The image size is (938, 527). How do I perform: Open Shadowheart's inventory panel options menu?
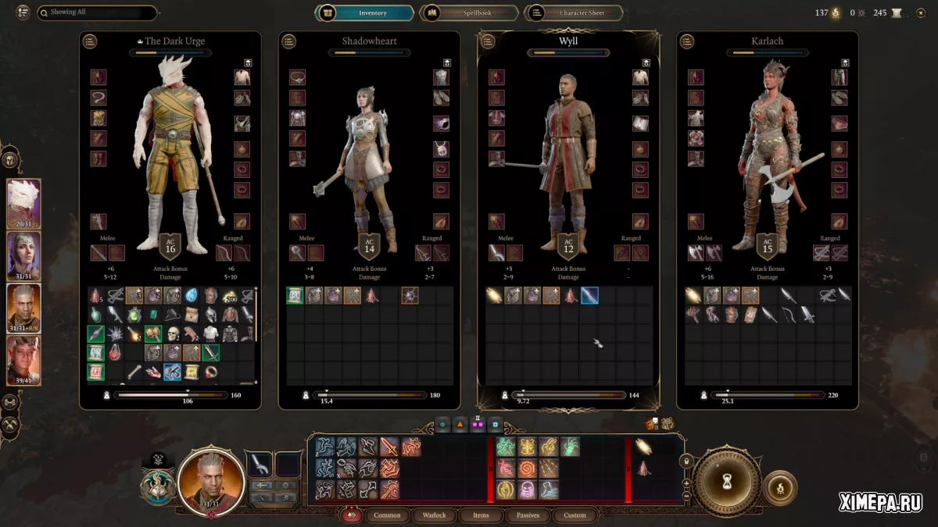click(x=289, y=41)
